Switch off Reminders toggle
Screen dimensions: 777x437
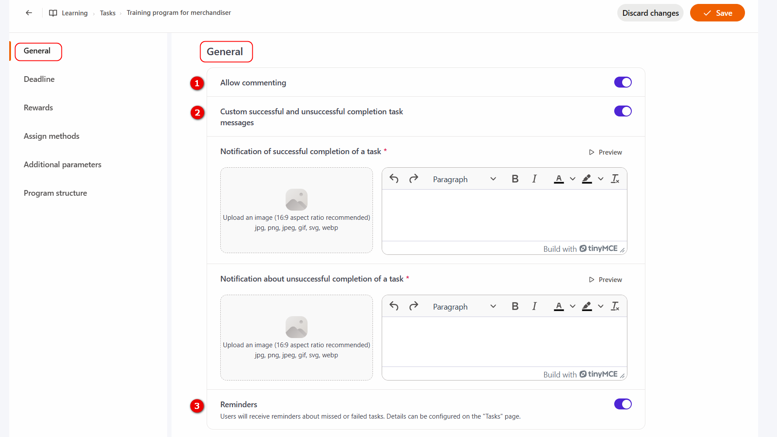[x=623, y=404]
